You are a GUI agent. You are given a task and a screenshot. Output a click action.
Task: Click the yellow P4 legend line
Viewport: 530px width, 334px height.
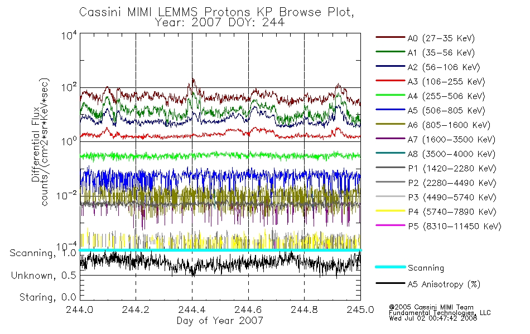click(391, 211)
